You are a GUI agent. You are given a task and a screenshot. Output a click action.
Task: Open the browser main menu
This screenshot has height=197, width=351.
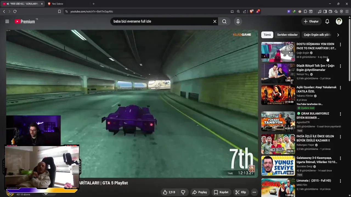347,11
